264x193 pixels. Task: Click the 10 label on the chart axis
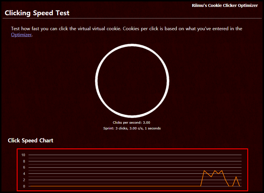23,155
